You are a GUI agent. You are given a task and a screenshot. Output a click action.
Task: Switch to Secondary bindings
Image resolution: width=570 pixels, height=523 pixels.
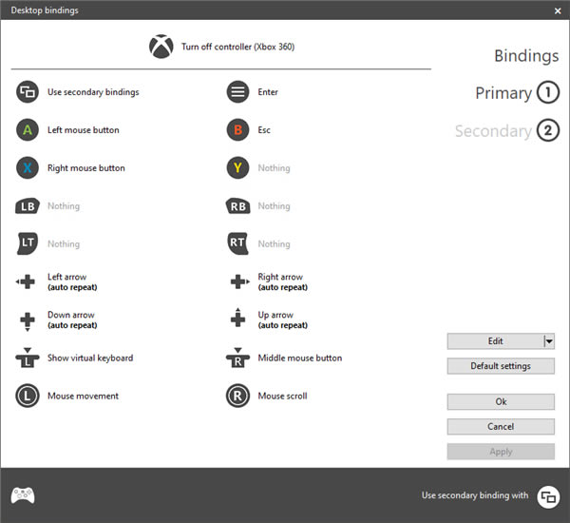coord(507,130)
